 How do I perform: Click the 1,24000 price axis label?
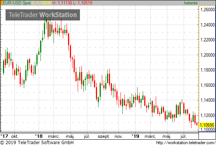tap(207, 25)
